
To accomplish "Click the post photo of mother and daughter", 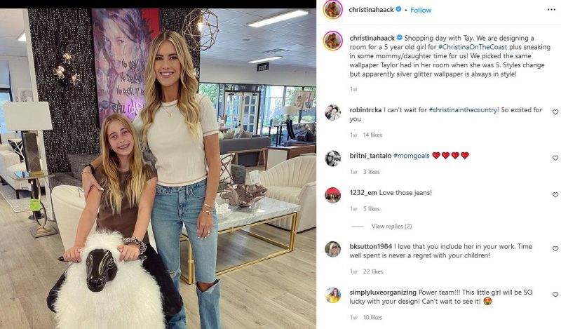I will (158, 168).
